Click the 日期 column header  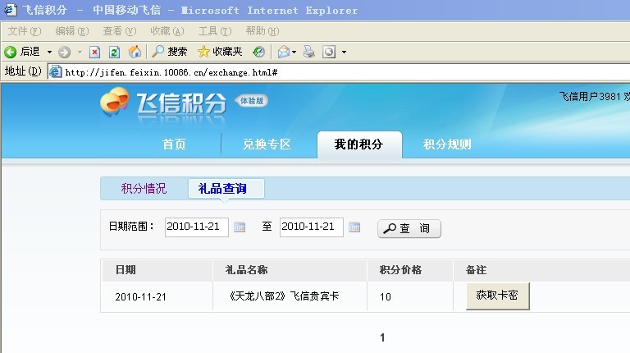[126, 270]
